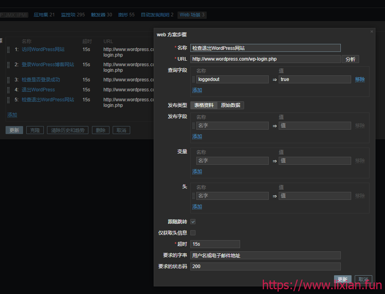Click the 要求的状态码 field showing 200

point(266,266)
